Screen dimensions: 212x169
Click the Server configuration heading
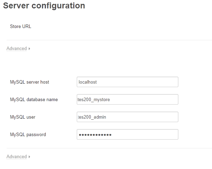[x=44, y=6]
